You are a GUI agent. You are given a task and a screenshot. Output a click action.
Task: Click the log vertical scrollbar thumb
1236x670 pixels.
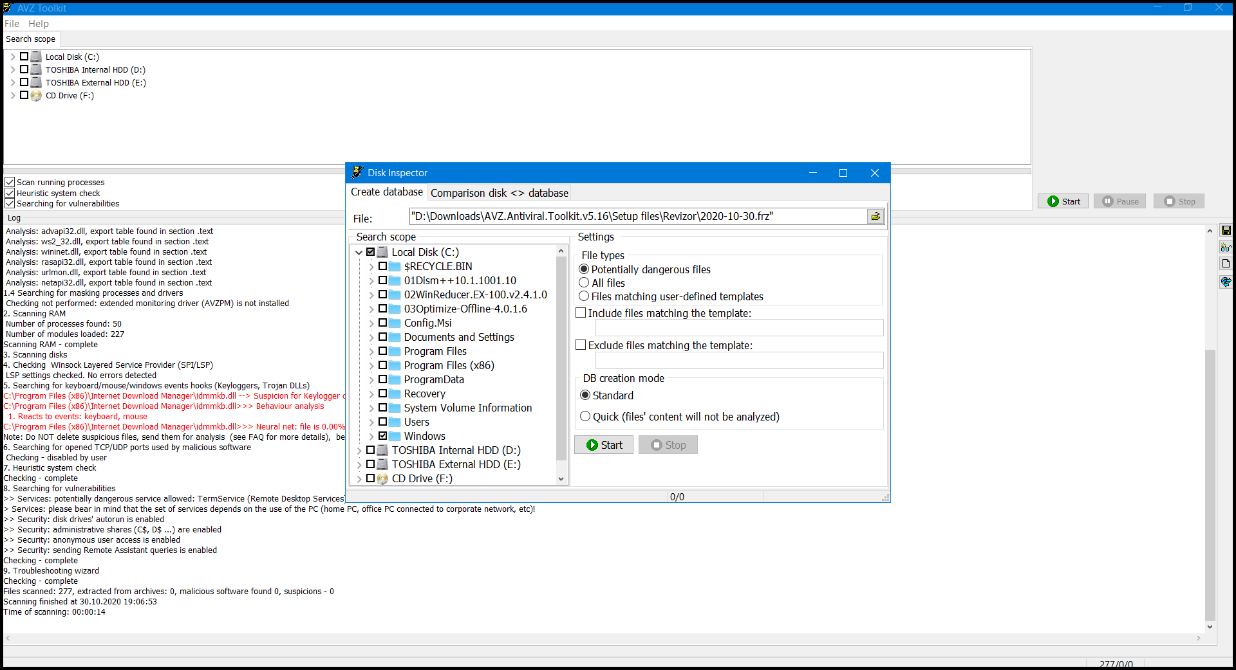[1210, 485]
